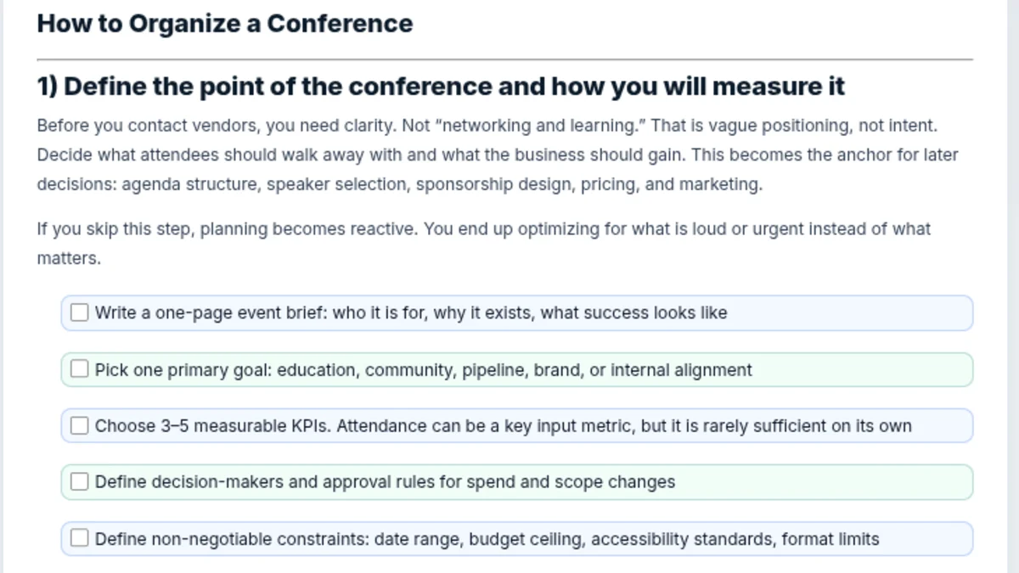Mark the "Define non-negotiable constraints" checkbox

(x=79, y=537)
